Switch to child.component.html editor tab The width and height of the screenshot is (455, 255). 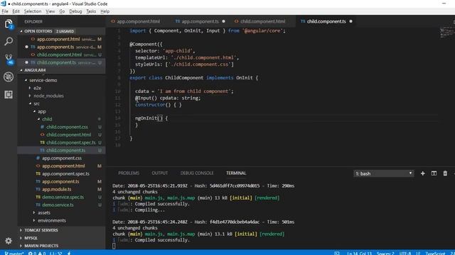262,21
